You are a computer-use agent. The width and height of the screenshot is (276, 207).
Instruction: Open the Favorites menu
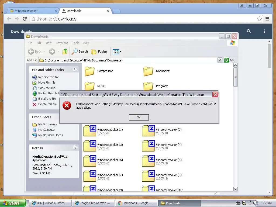coord(62,43)
